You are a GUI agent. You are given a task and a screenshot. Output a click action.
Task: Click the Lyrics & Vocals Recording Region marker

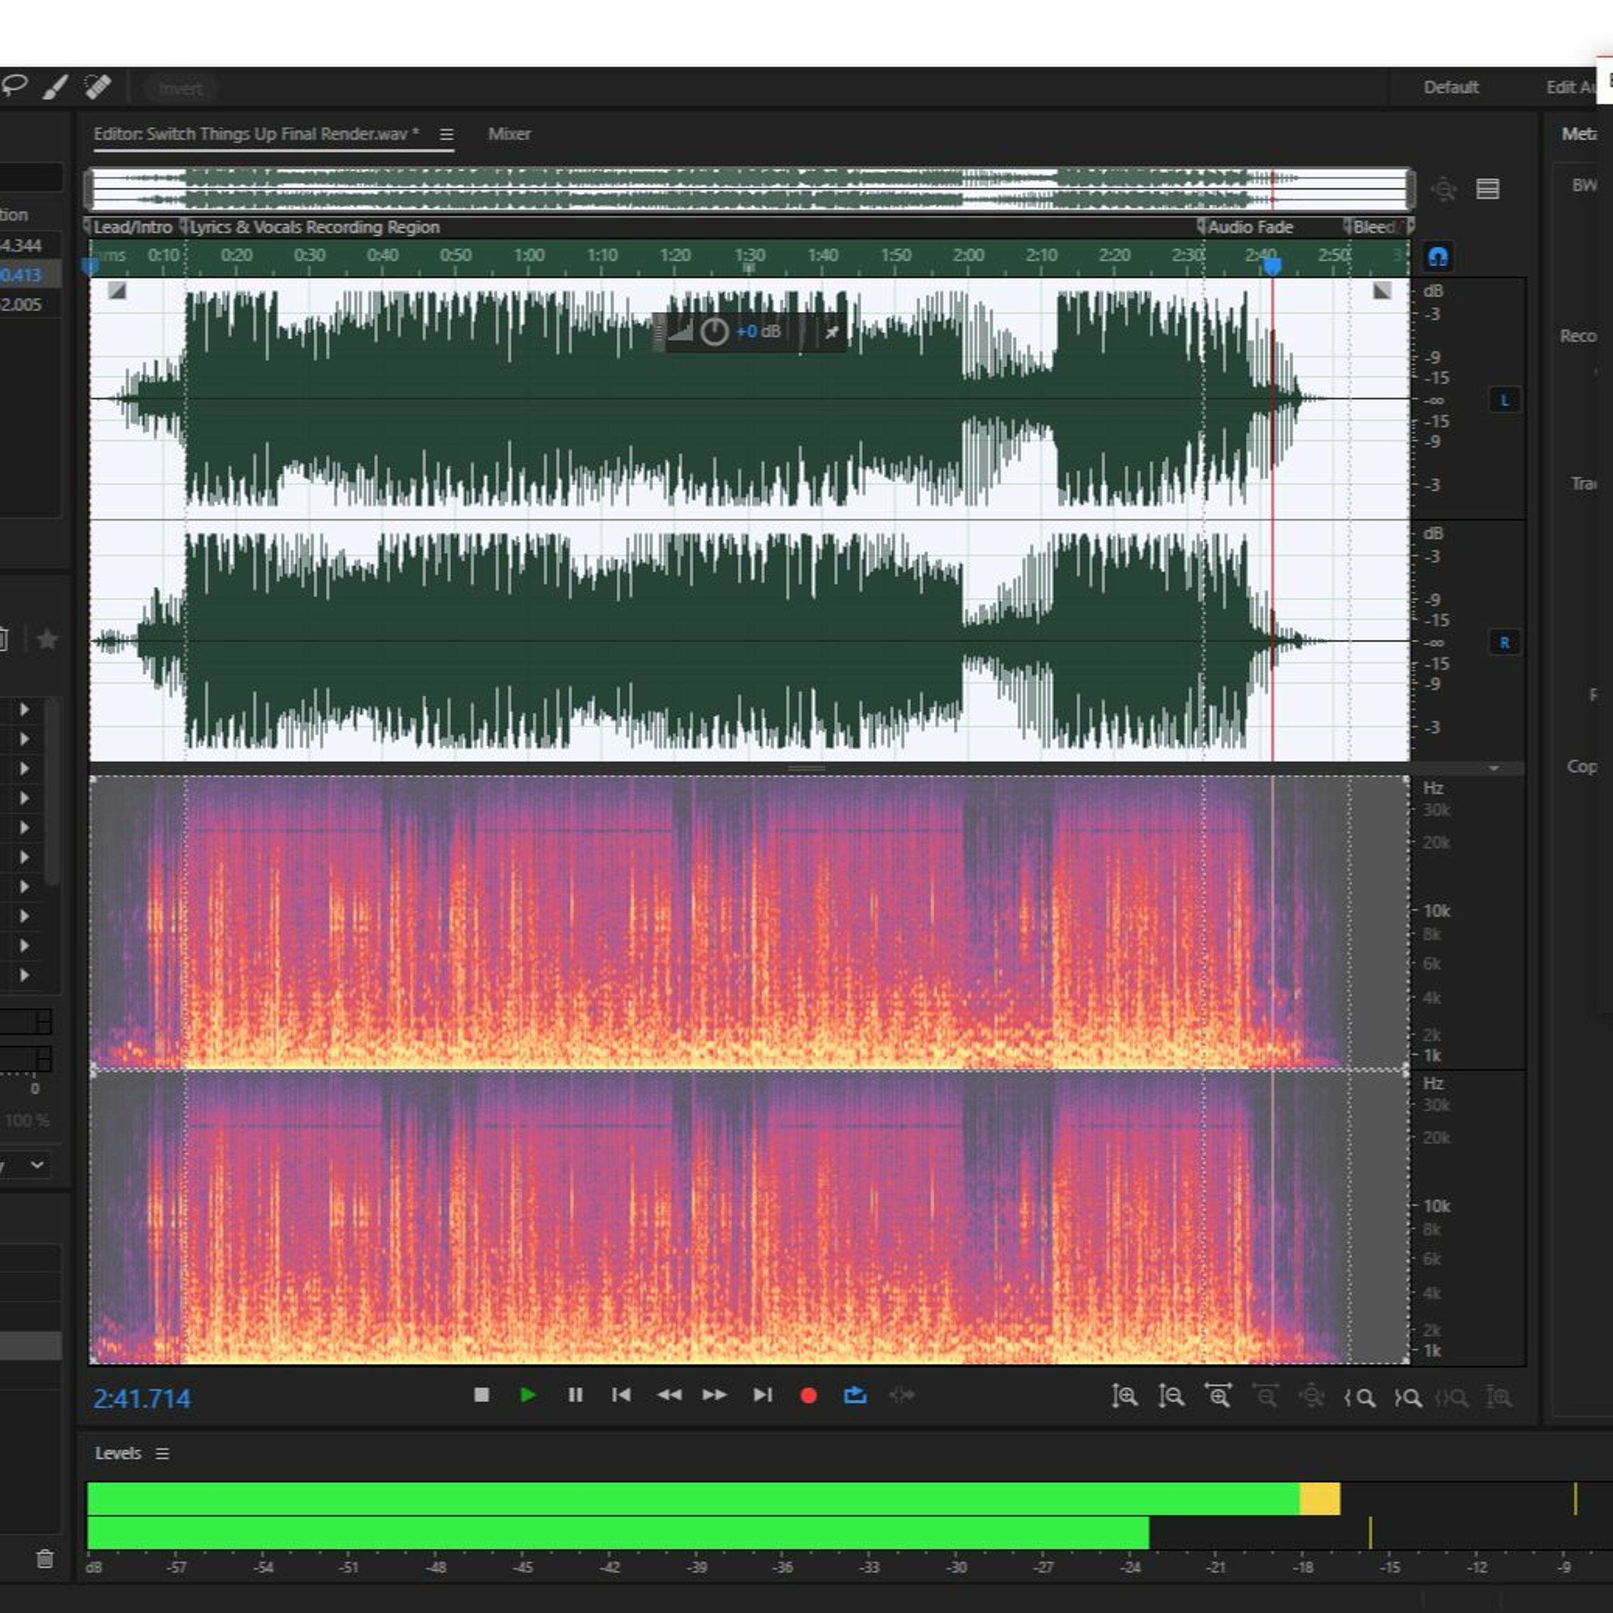coord(315,227)
